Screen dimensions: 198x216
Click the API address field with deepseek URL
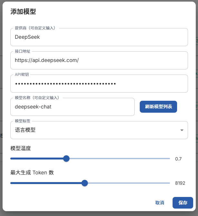[x=99, y=60]
